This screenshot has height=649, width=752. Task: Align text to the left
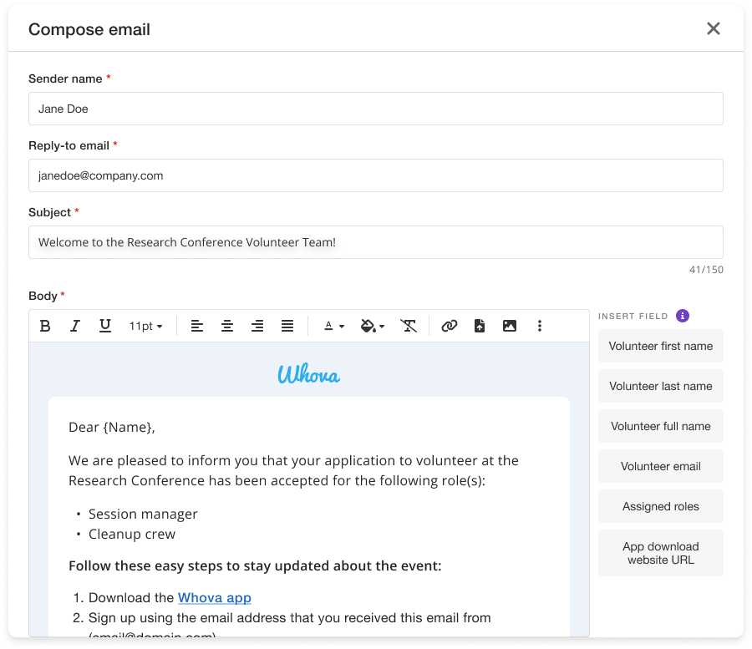[x=197, y=326]
